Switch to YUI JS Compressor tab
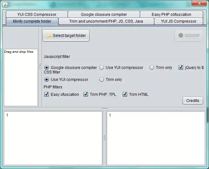 click(179, 21)
